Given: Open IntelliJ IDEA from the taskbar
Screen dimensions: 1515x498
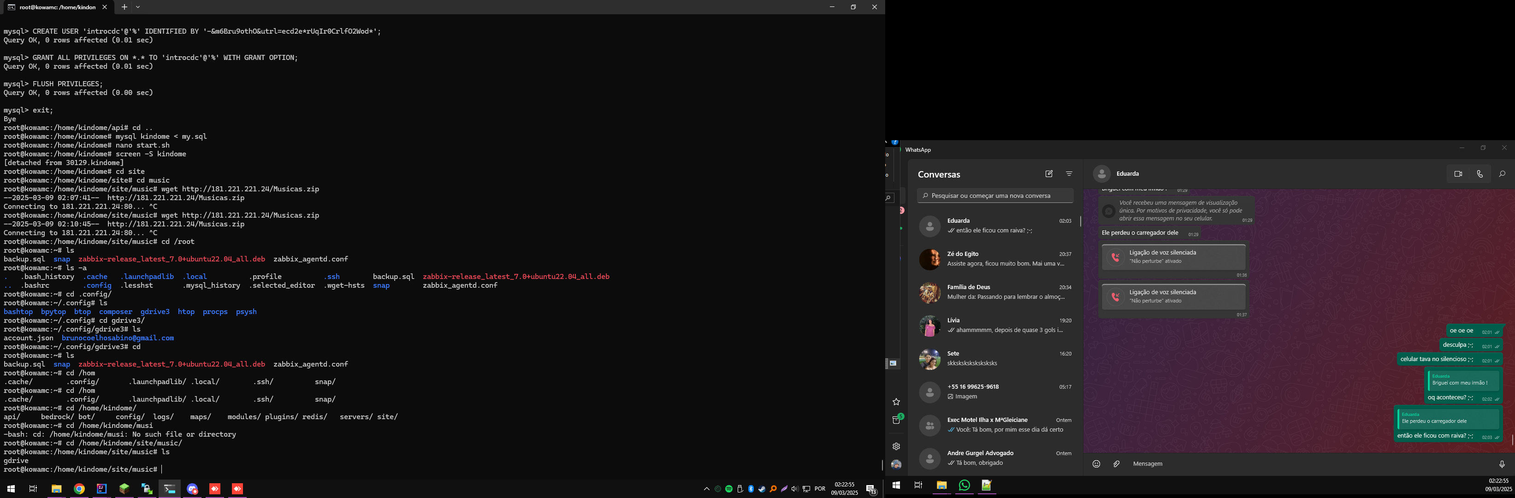Looking at the screenshot, I should [102, 489].
